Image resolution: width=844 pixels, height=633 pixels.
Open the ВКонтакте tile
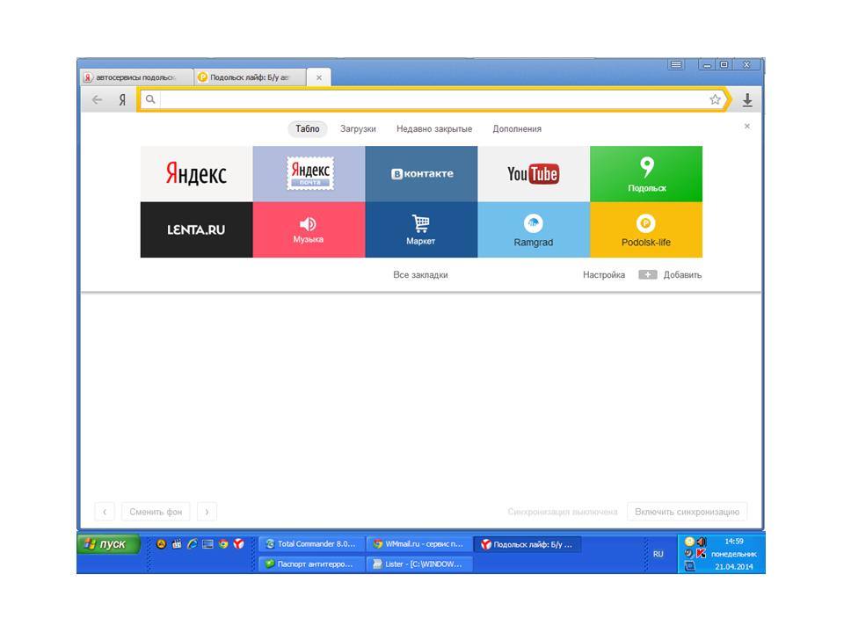[x=421, y=174]
